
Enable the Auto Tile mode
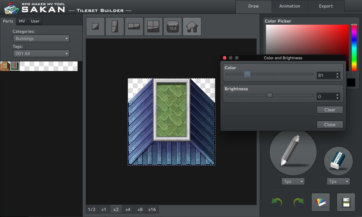pos(172,26)
